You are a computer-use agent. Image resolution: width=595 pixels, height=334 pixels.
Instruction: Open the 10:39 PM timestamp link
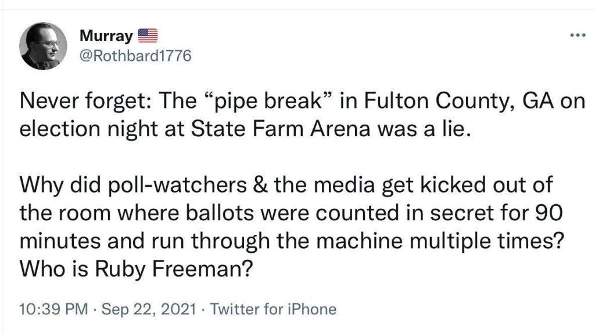click(x=53, y=310)
